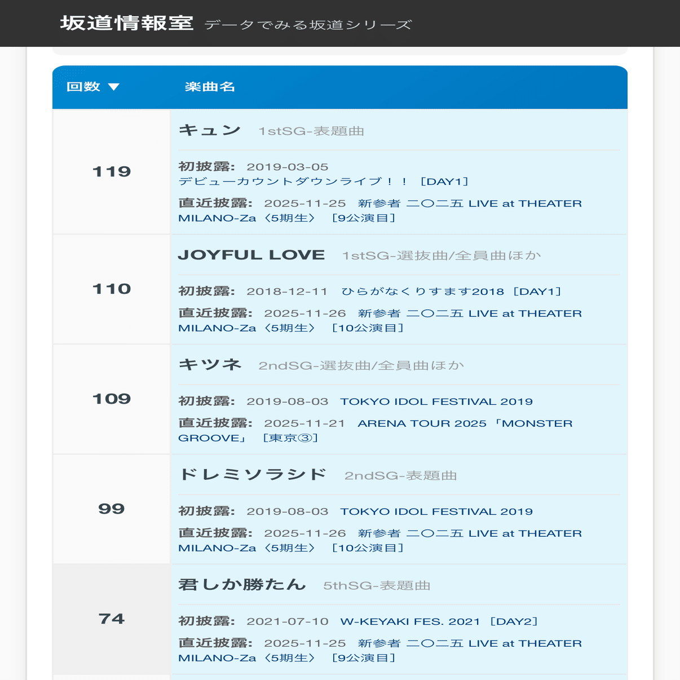Click the 1stSG-表題曲 label next to キュン

click(311, 131)
